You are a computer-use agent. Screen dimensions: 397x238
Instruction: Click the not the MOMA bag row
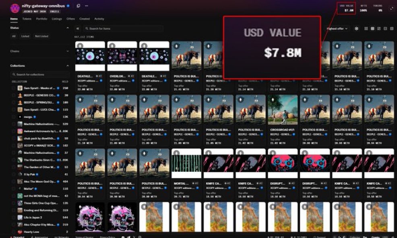tap(40, 196)
